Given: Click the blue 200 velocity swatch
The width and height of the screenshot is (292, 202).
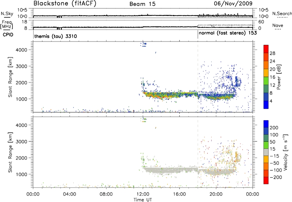Looking at the screenshot, I should 266,124.
